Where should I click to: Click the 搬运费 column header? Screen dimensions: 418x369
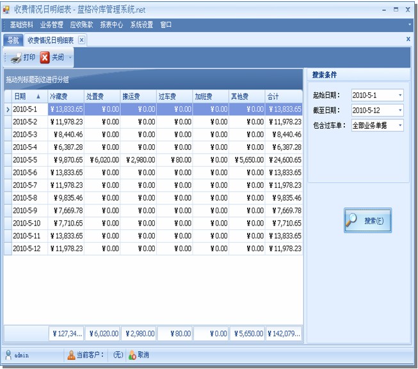[x=138, y=96]
